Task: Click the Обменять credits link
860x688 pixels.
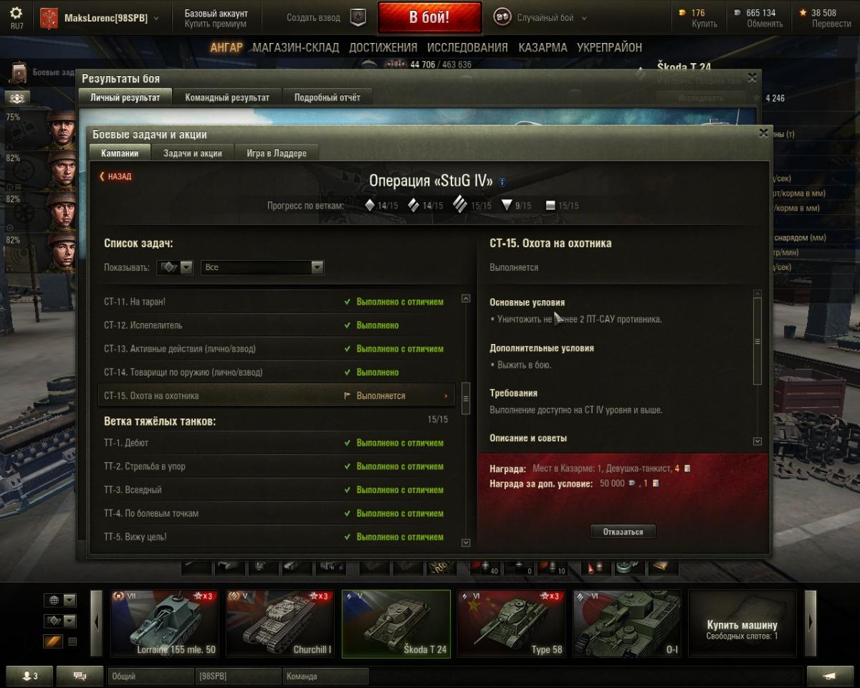Action: pos(765,24)
